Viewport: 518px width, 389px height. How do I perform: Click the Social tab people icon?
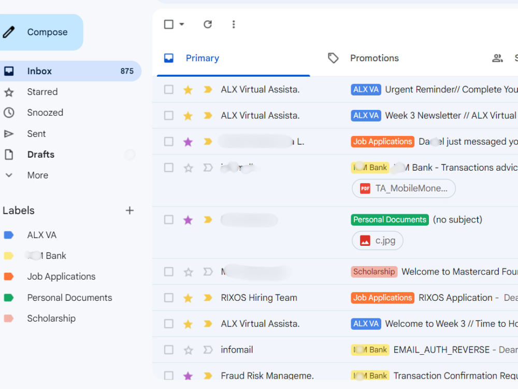pyautogui.click(x=497, y=58)
